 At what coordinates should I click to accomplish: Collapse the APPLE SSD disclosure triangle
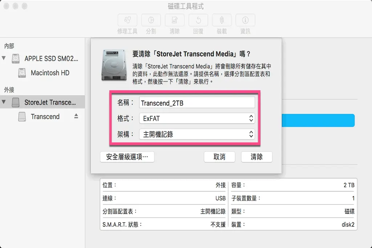tap(4, 58)
